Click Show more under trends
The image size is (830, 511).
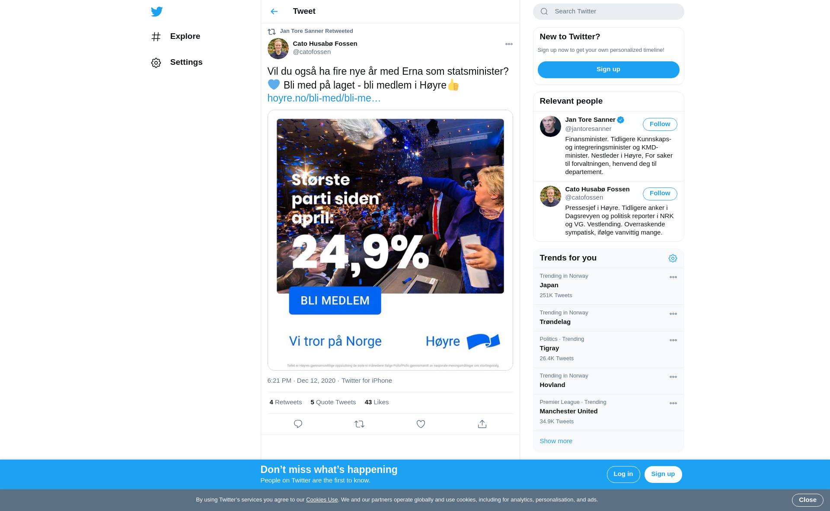(556, 441)
